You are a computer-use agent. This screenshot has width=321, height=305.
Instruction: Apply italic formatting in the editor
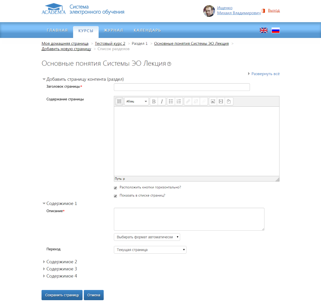point(162,101)
